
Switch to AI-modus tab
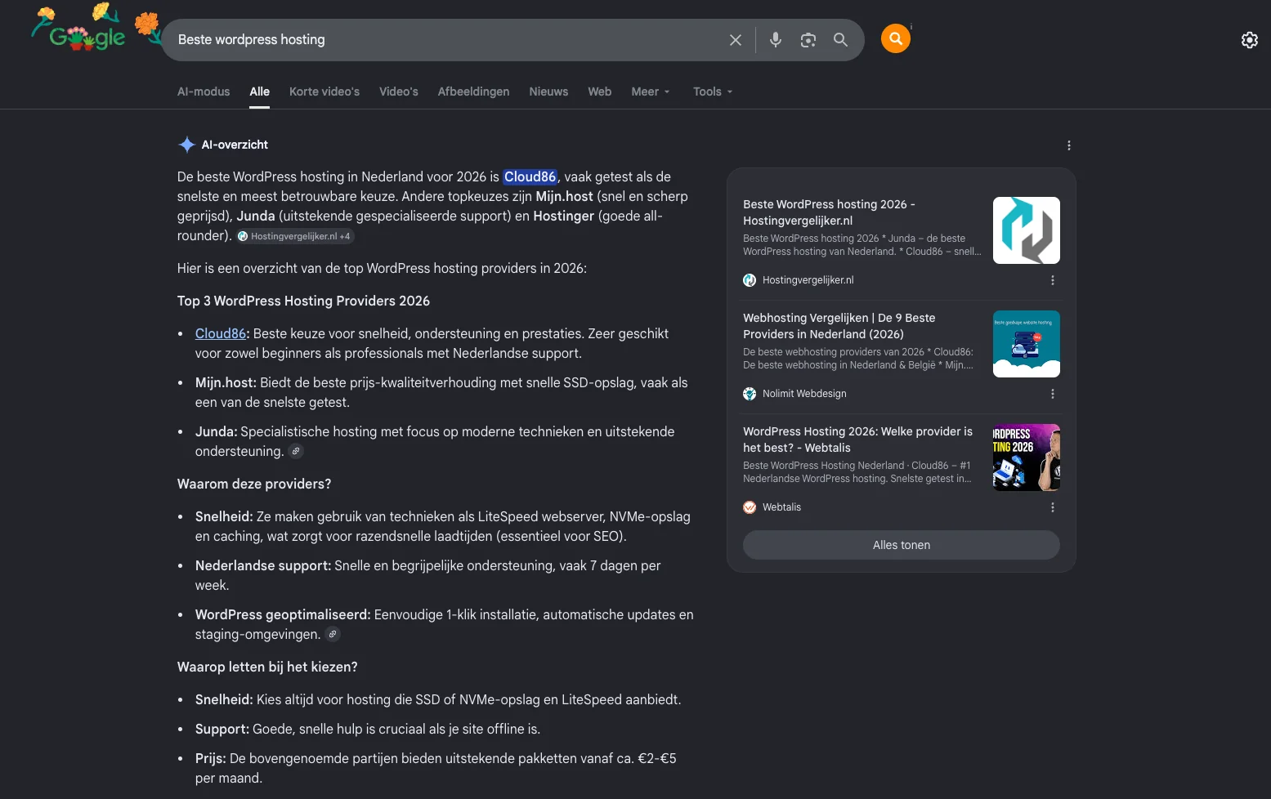click(204, 92)
